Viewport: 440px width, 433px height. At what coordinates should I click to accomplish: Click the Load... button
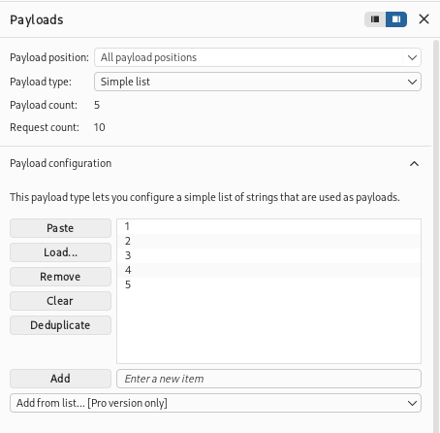click(60, 252)
